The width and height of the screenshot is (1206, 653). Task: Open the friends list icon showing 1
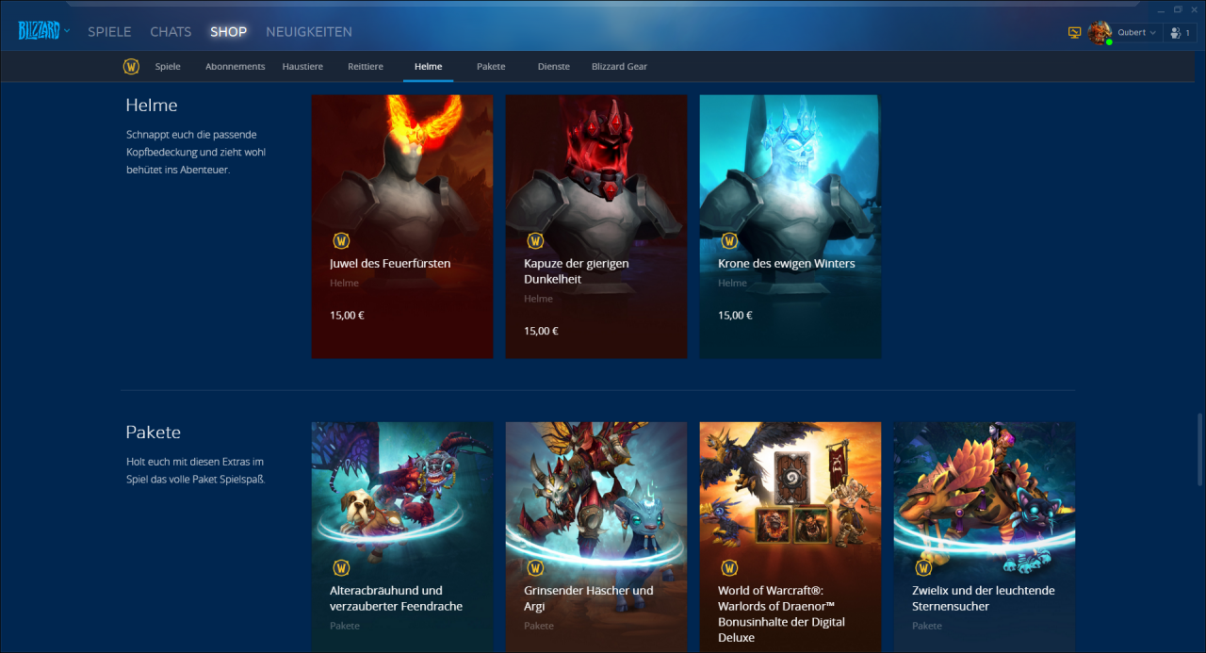click(1180, 32)
